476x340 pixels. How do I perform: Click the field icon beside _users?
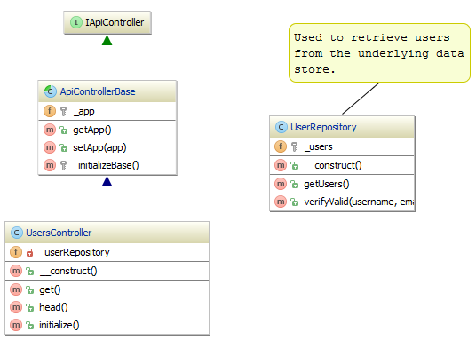pos(281,146)
